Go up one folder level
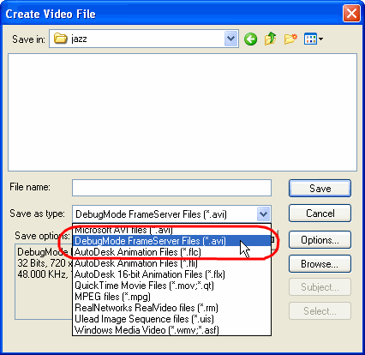Image resolution: width=365 pixels, height=355 pixels. click(270, 39)
